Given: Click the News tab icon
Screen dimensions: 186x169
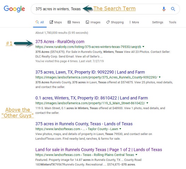Looking at the screenshot, I should 69,22.
